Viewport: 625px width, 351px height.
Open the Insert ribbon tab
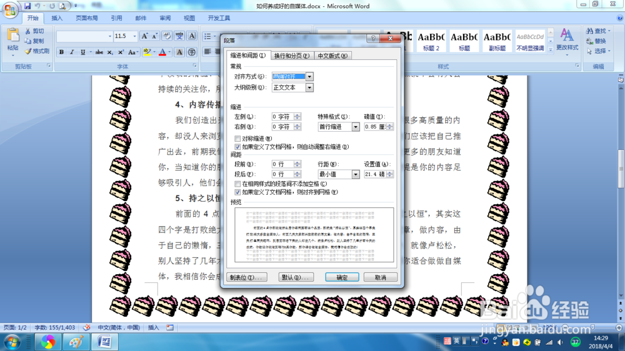coord(57,18)
